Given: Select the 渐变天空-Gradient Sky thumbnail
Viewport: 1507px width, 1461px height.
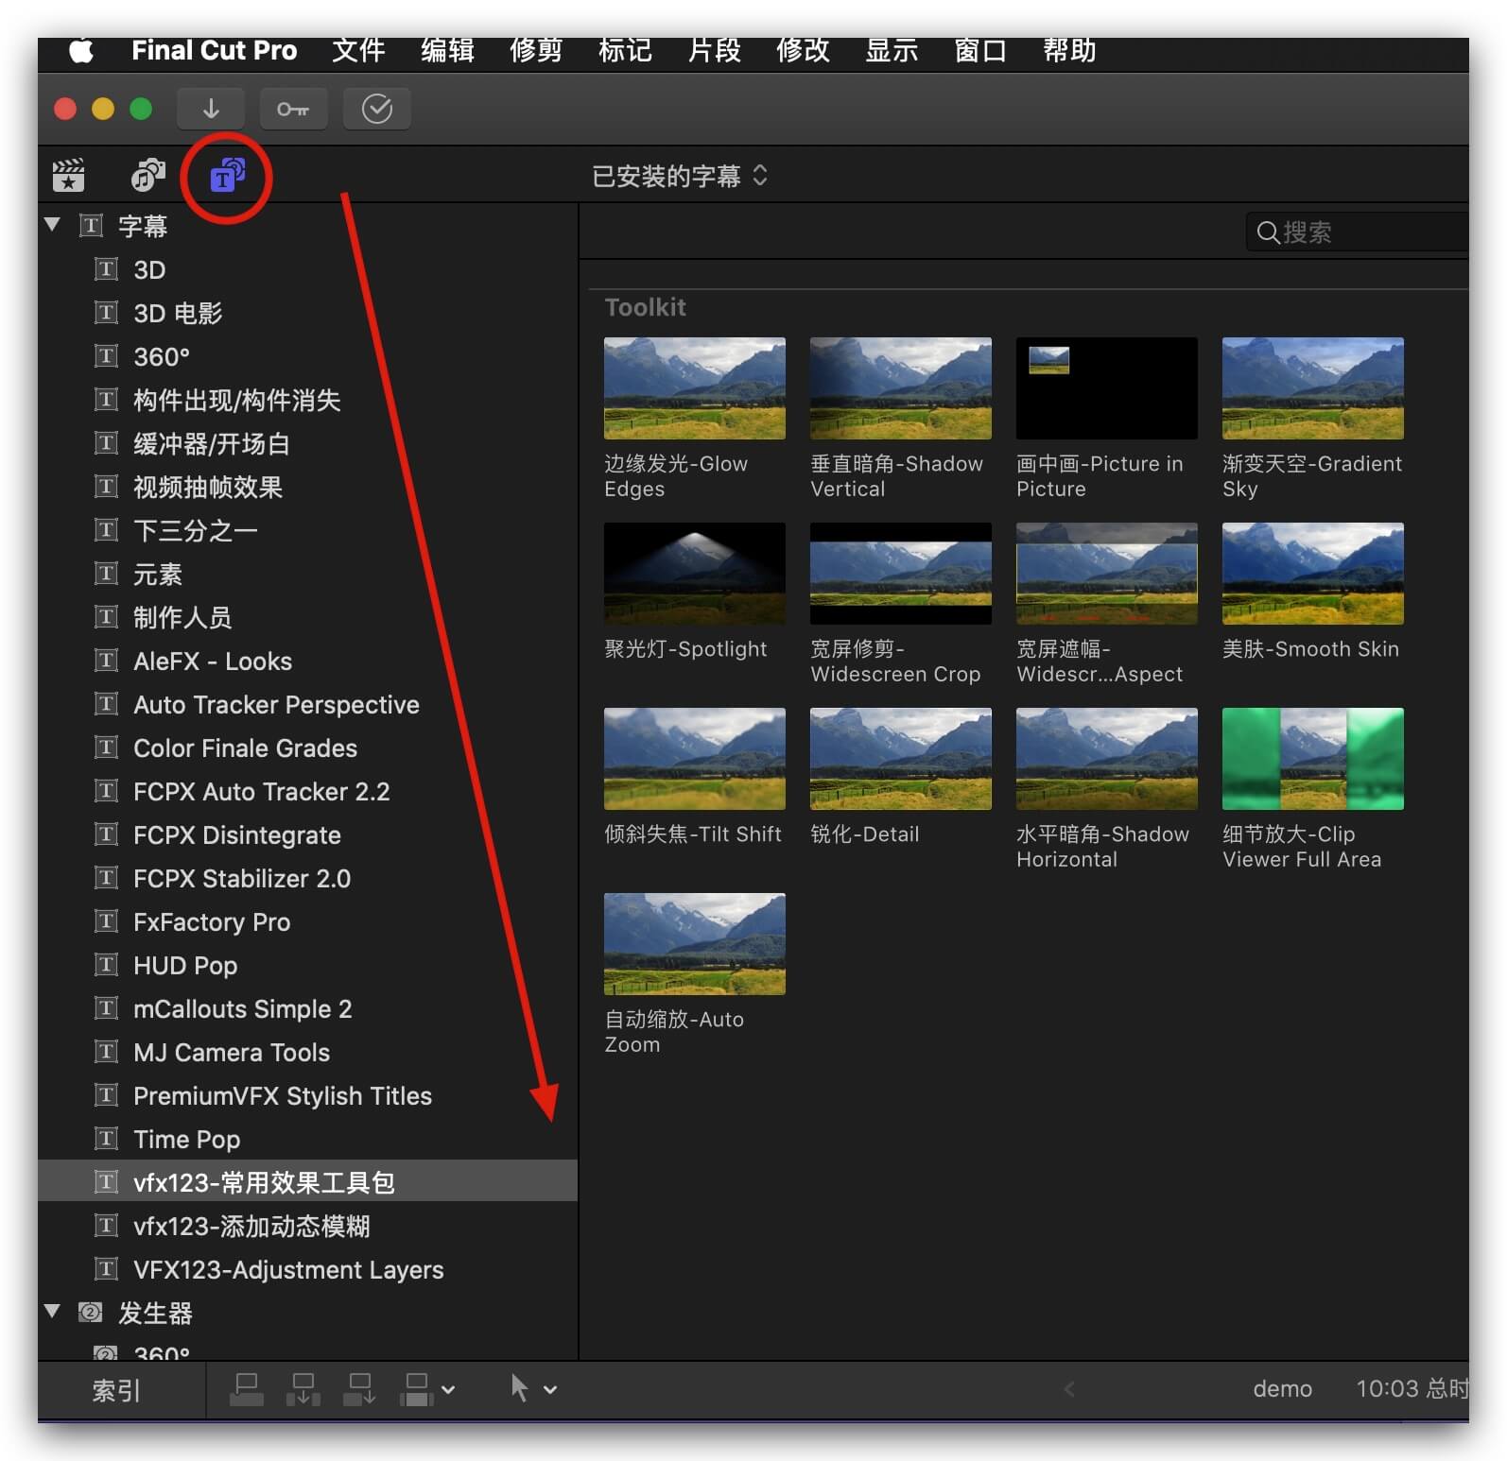Looking at the screenshot, I should point(1313,388).
